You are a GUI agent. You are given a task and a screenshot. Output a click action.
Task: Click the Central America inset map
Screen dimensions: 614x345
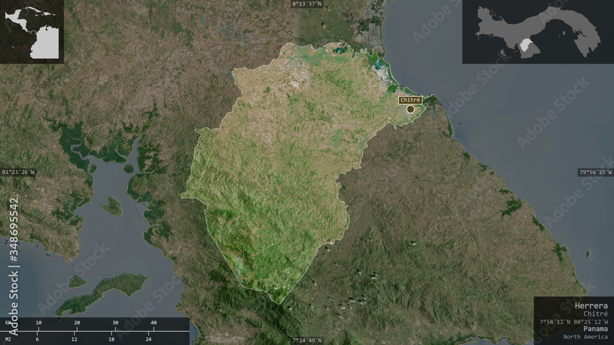(x=32, y=32)
